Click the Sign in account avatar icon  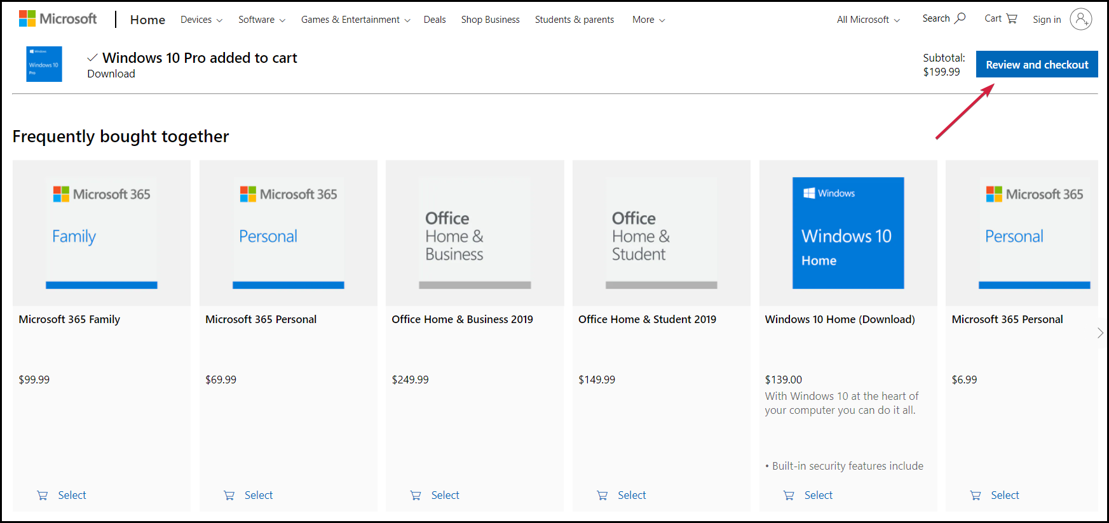[1080, 19]
